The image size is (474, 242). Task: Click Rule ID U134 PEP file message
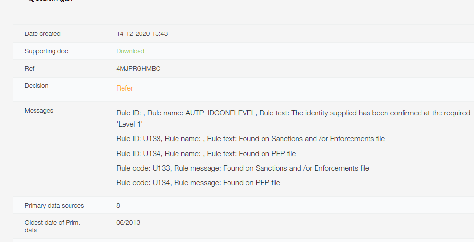click(206, 154)
